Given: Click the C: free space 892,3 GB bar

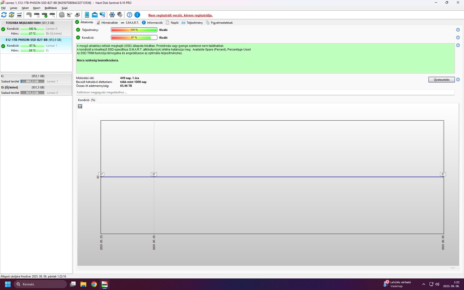Looking at the screenshot, I should (x=32, y=81).
